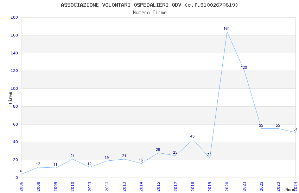Click the 25 data label for 2017
This screenshot has width=299, height=193.
coord(175,152)
